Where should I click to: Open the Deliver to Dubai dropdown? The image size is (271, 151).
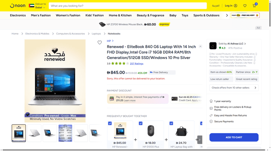pos(41,6)
